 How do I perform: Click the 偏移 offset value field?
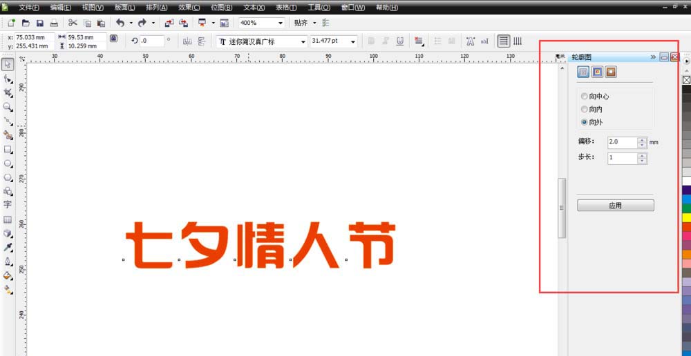[x=621, y=142]
